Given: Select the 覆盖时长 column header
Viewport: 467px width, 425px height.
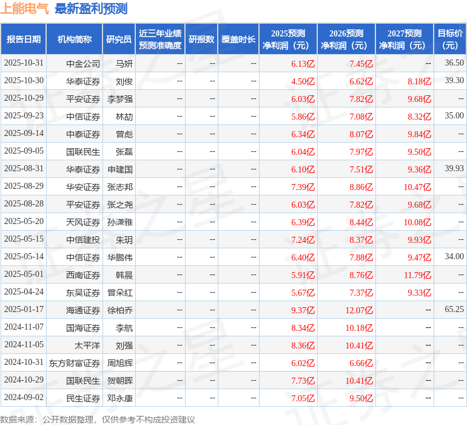Looking at the screenshot, I should (238, 39).
